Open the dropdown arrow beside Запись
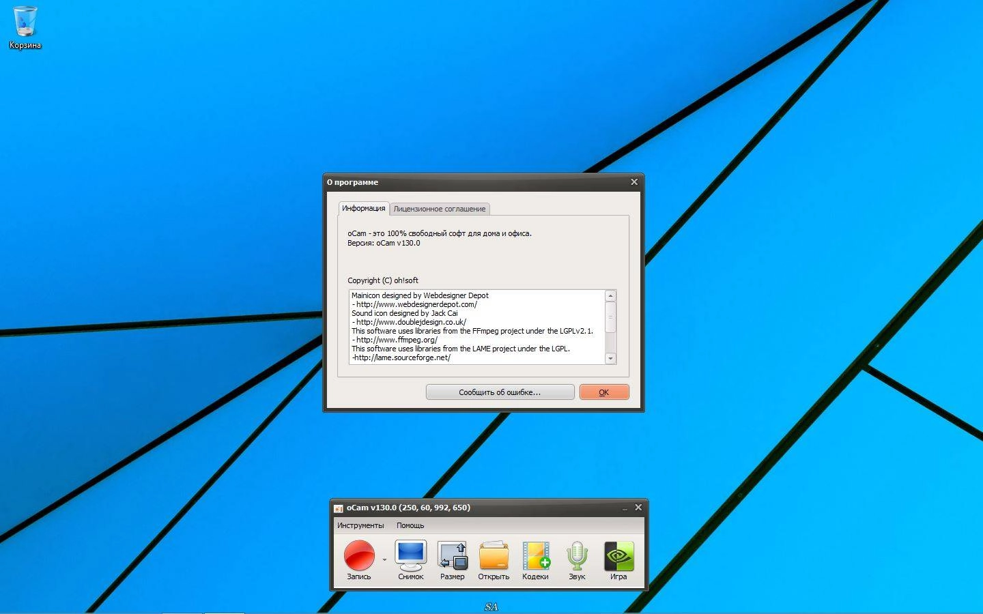The width and height of the screenshot is (983, 614). coord(384,560)
